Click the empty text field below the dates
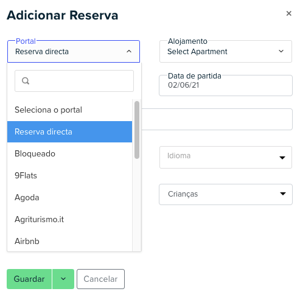The width and height of the screenshot is (300, 297). [x=217, y=119]
